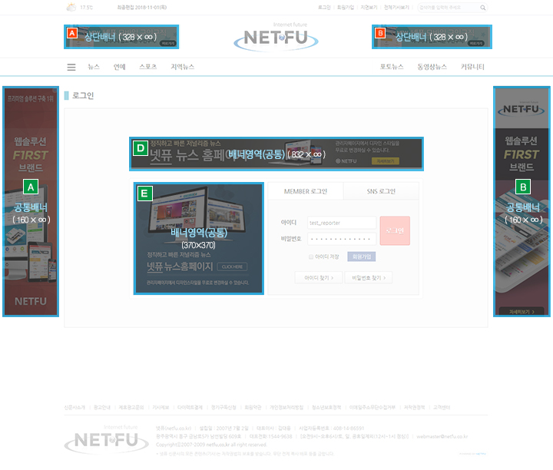Toggle the 아이디 저장 checkbox
The height and width of the screenshot is (470, 553).
[311, 257]
